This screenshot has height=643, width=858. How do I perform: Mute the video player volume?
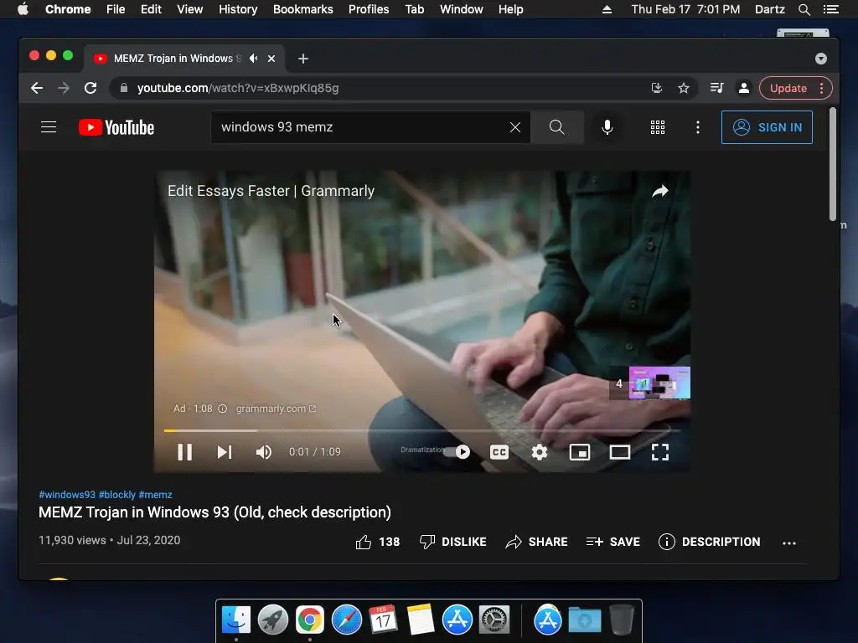click(264, 452)
